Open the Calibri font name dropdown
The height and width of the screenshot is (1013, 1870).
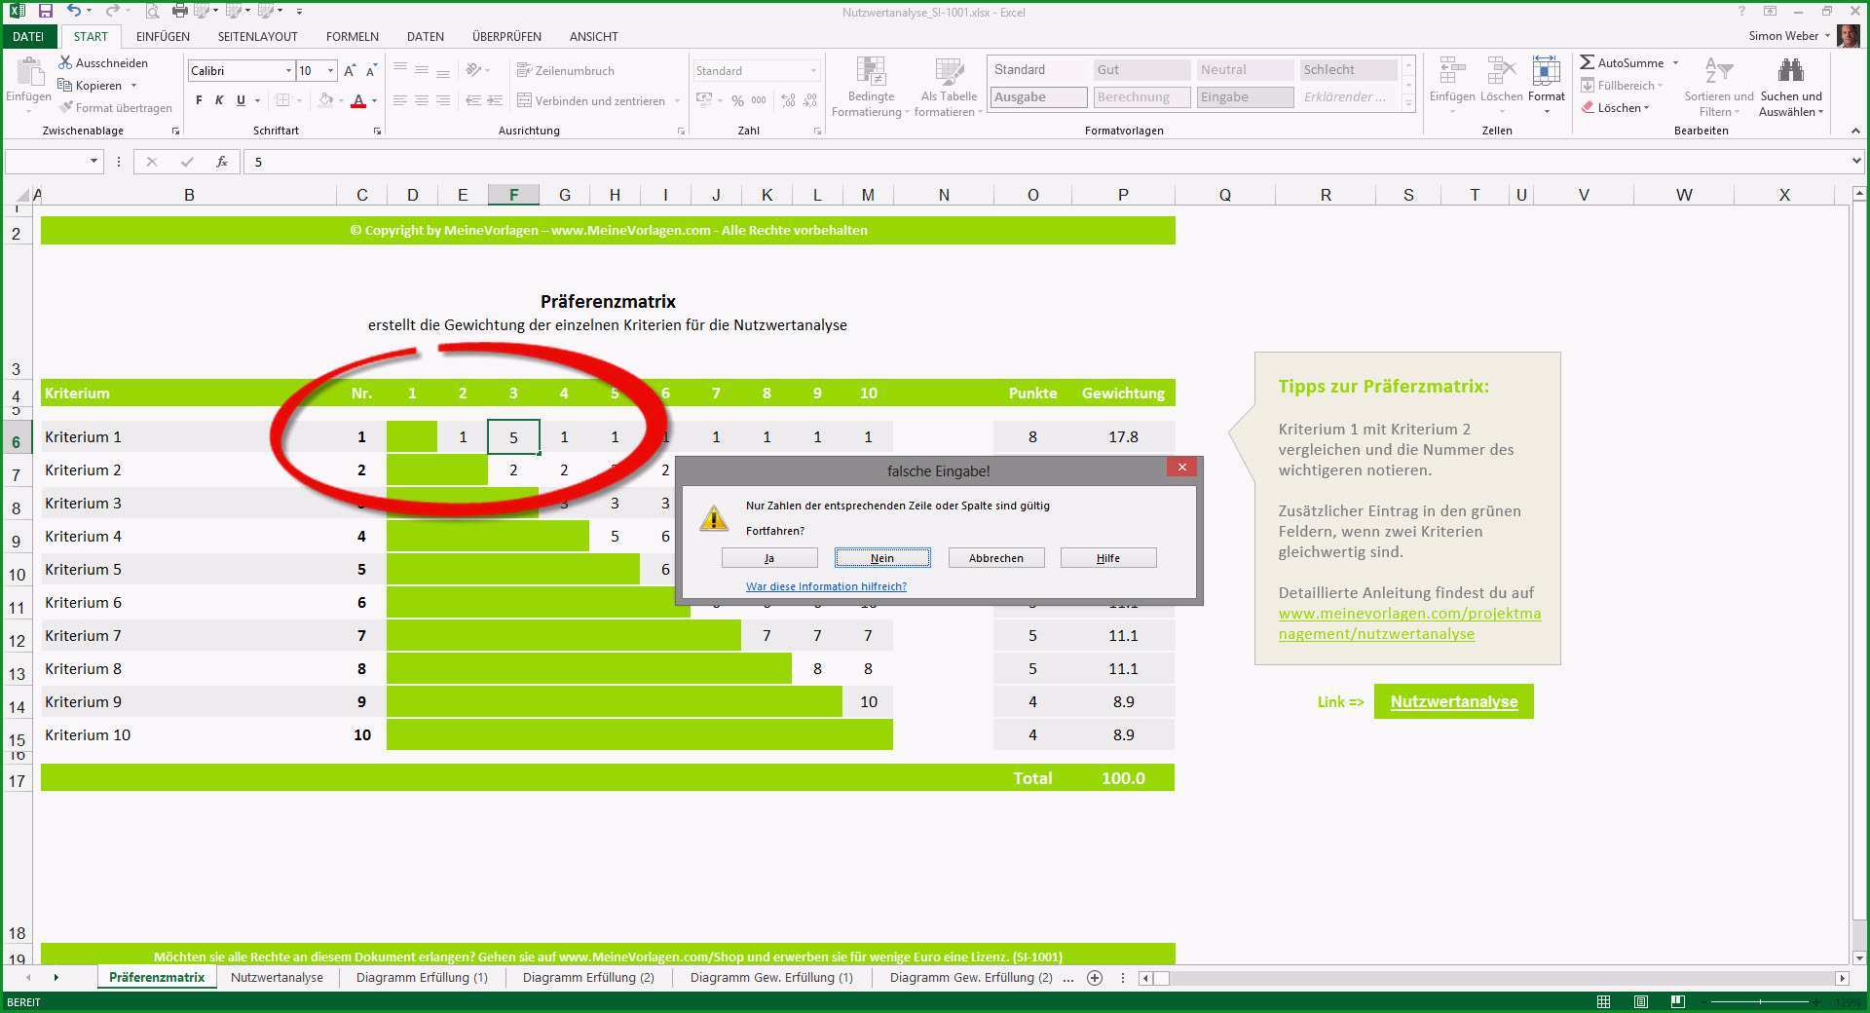[288, 71]
